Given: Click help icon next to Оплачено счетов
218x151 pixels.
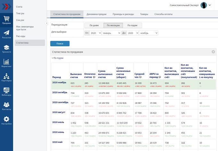Looking at the screenshot, I should [x=94, y=77].
